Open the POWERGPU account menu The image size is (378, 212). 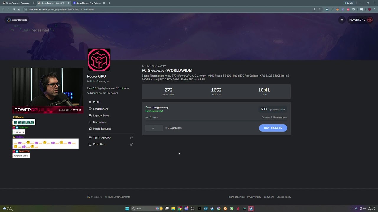click(361, 20)
